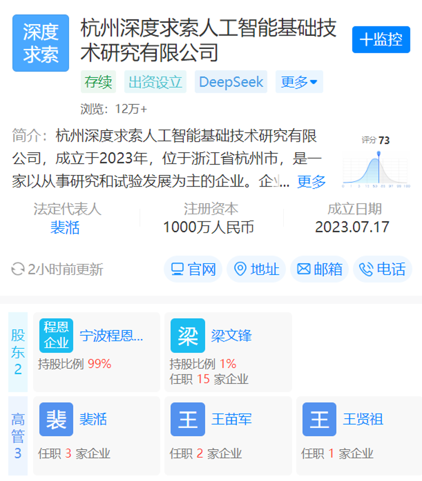Click the refresh update icon

click(x=17, y=269)
